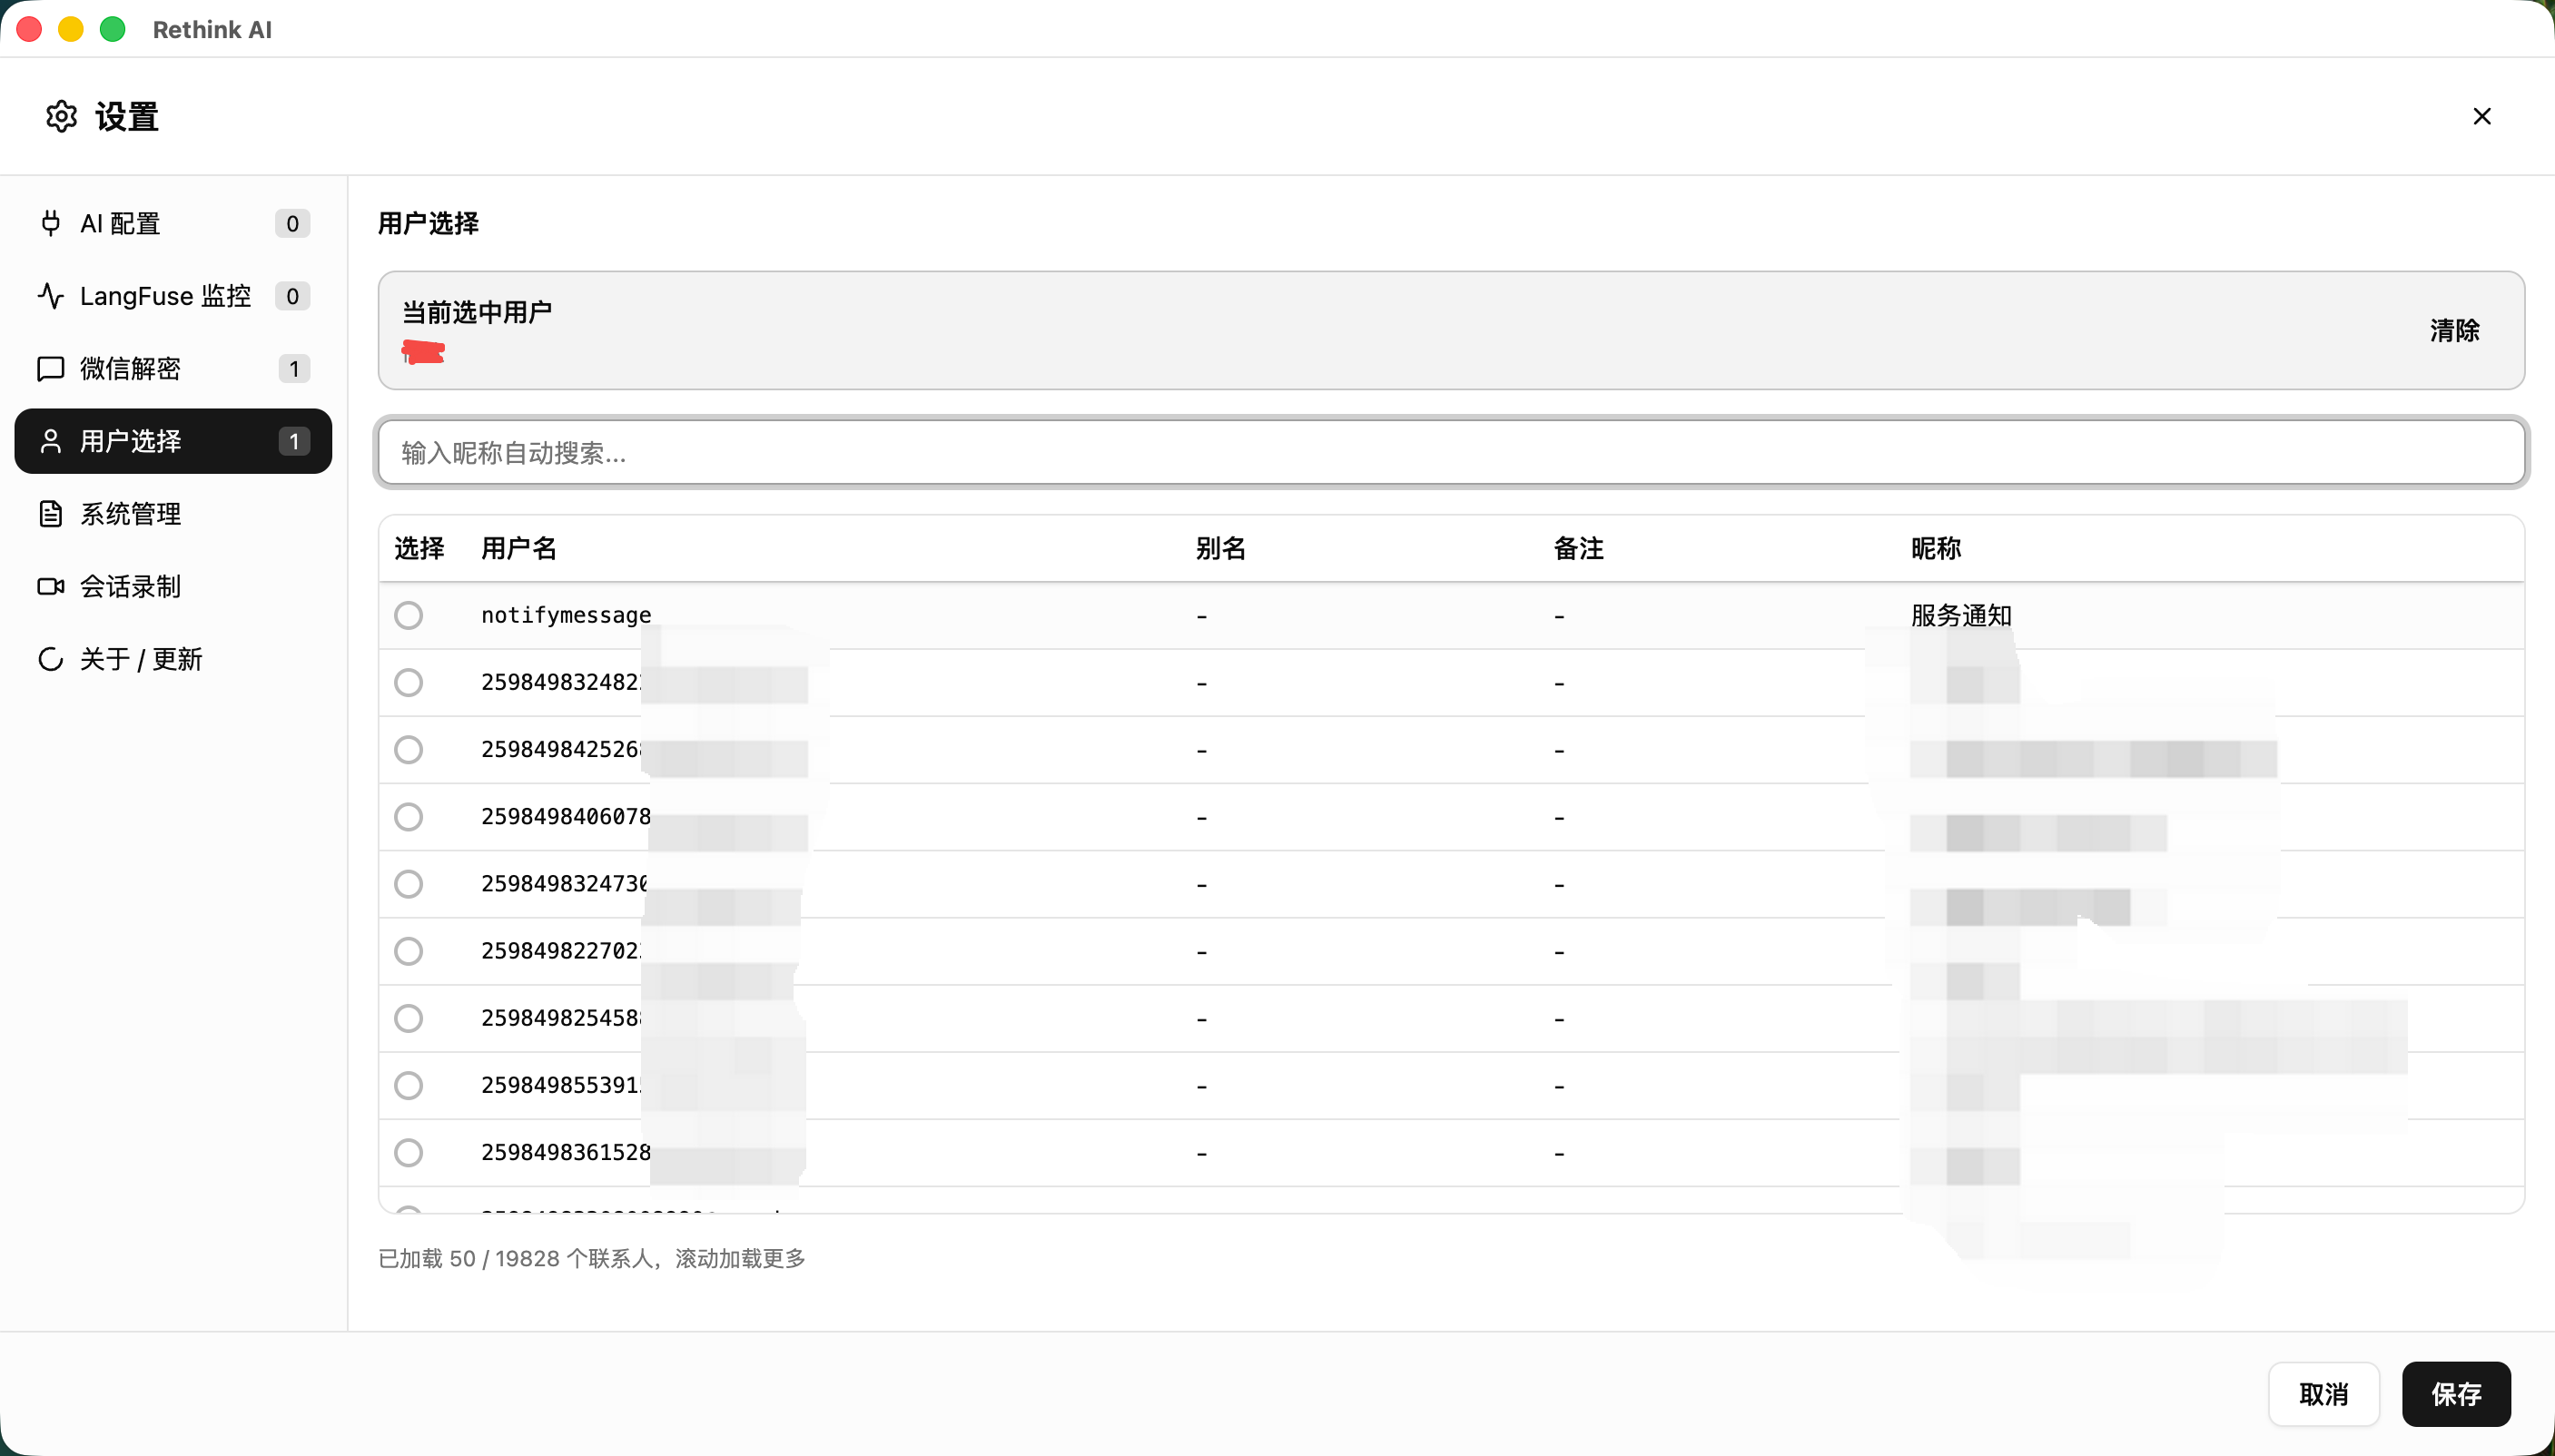Viewport: 2555px width, 1456px height.
Task: Select radio for user 259849832482
Action: click(408, 682)
